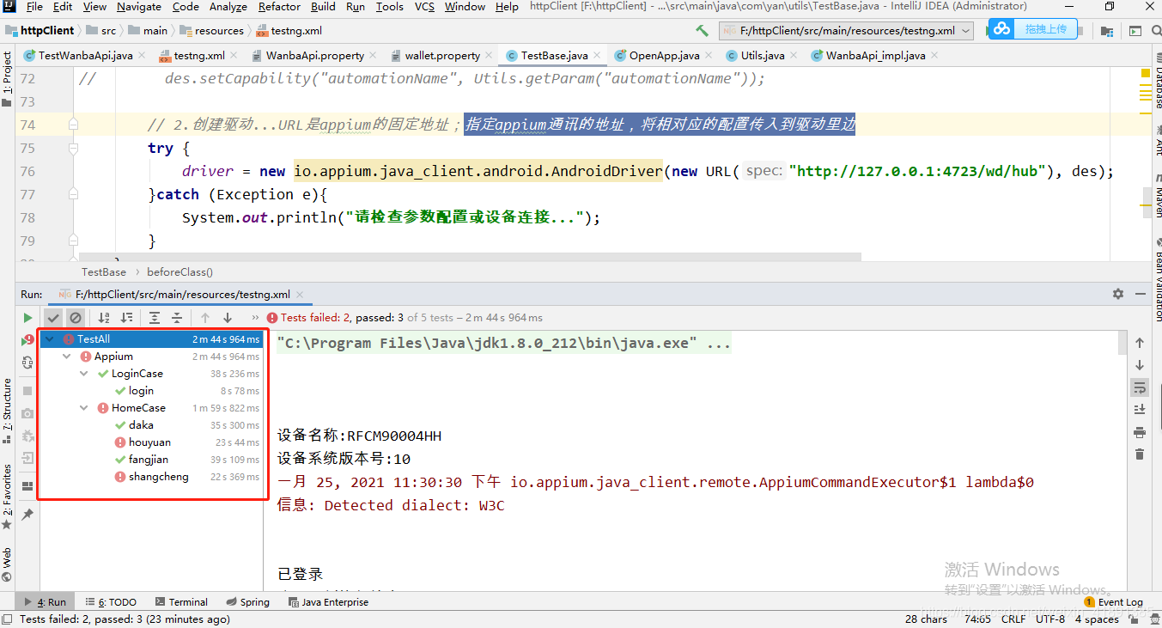Screen dimensions: 1162x628
Task: Toggle soft-wrap in console output
Action: coord(1140,387)
